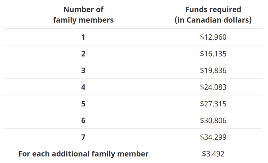
Task: Click the $24,083 funds amount
Action: (213, 87)
